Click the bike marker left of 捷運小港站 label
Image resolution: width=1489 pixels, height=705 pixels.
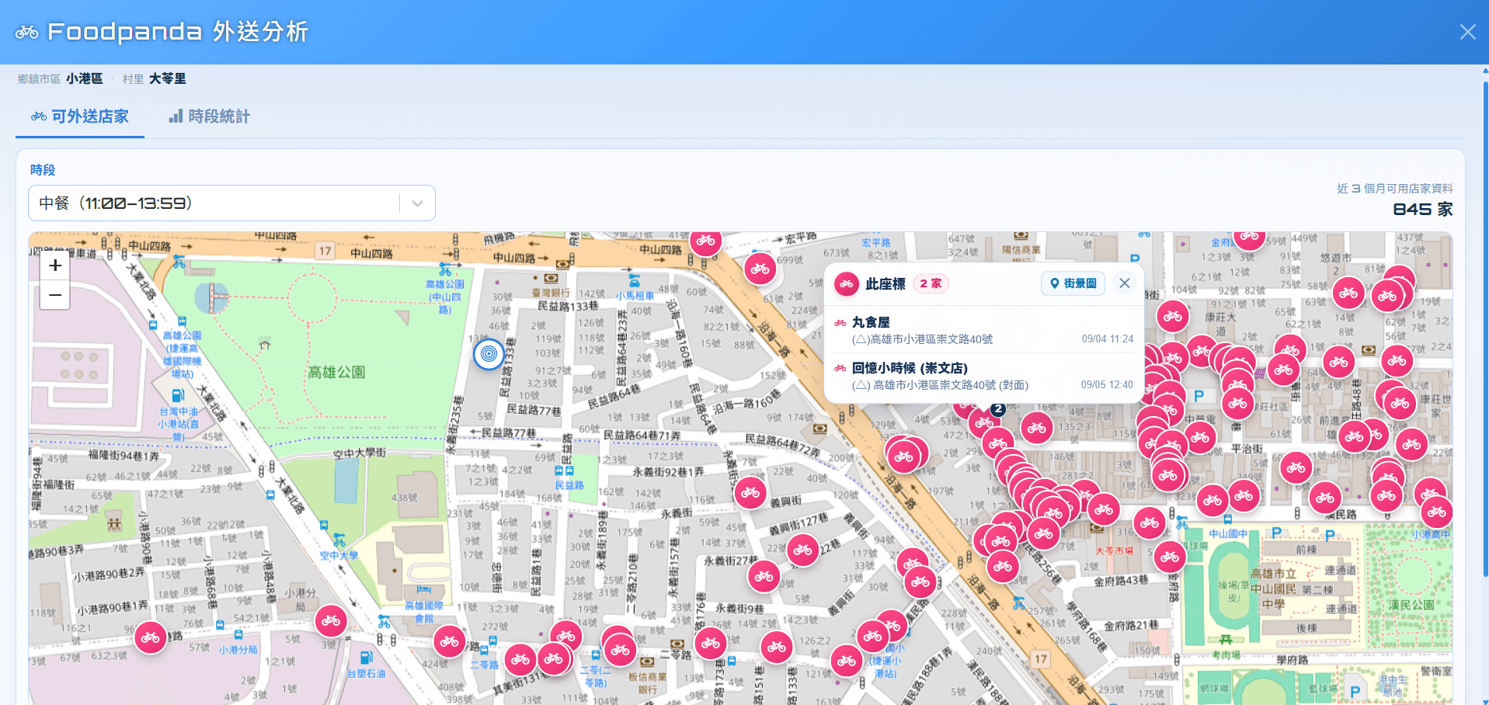click(847, 662)
